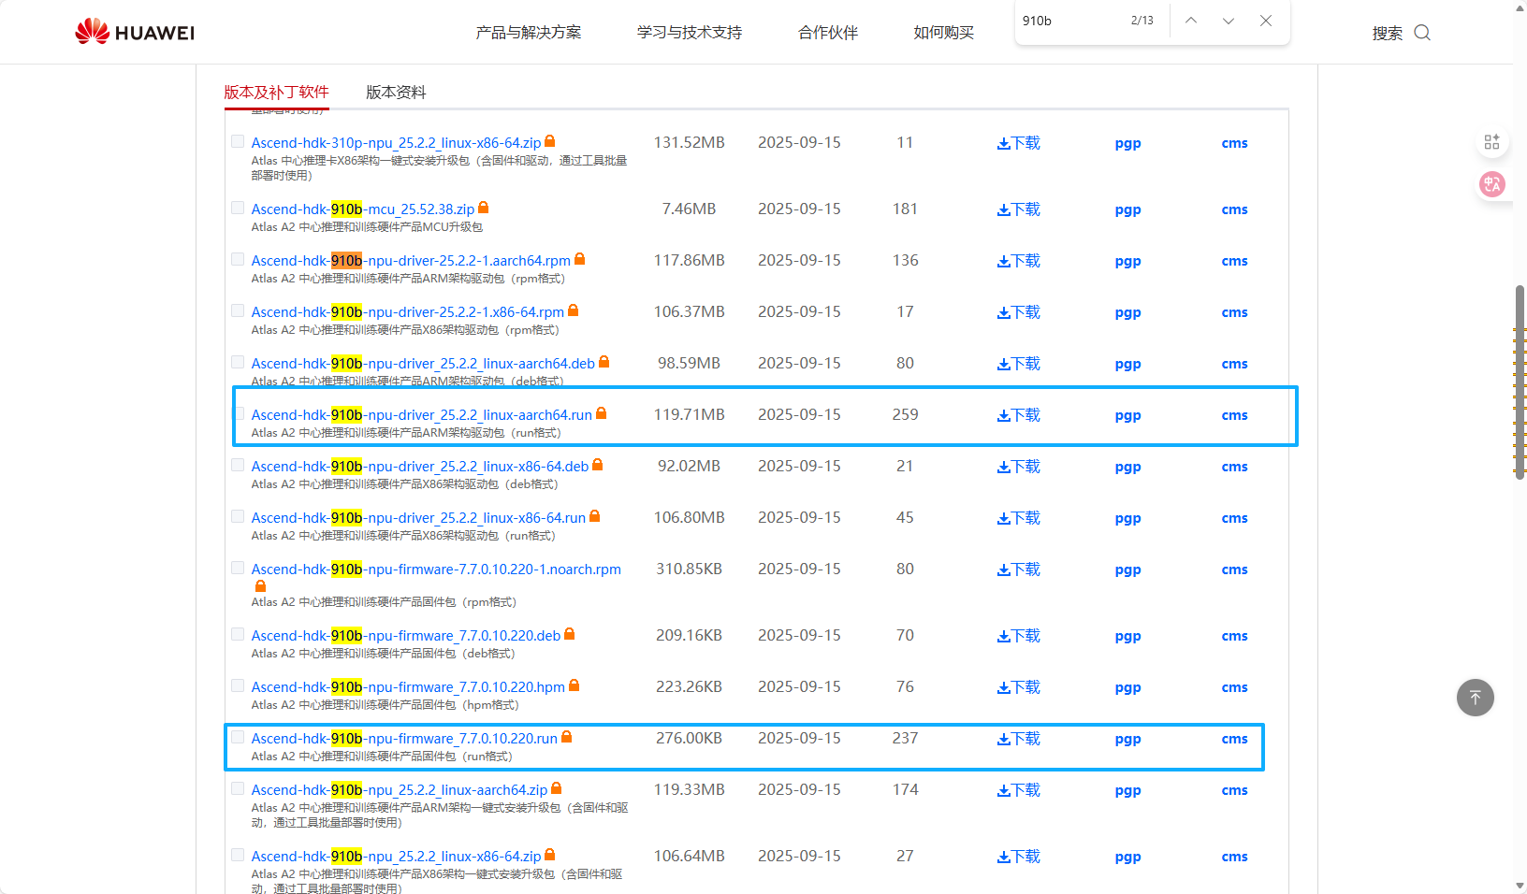Viewport: 1527px width, 894px height.
Task: Close the find bar
Action: (x=1266, y=21)
